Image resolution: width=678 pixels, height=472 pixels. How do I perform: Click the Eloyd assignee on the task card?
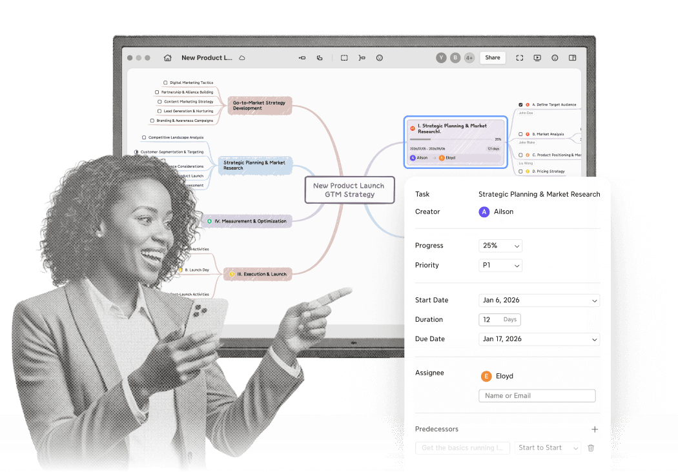point(447,158)
